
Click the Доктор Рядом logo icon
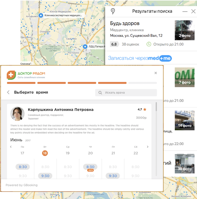(11, 75)
